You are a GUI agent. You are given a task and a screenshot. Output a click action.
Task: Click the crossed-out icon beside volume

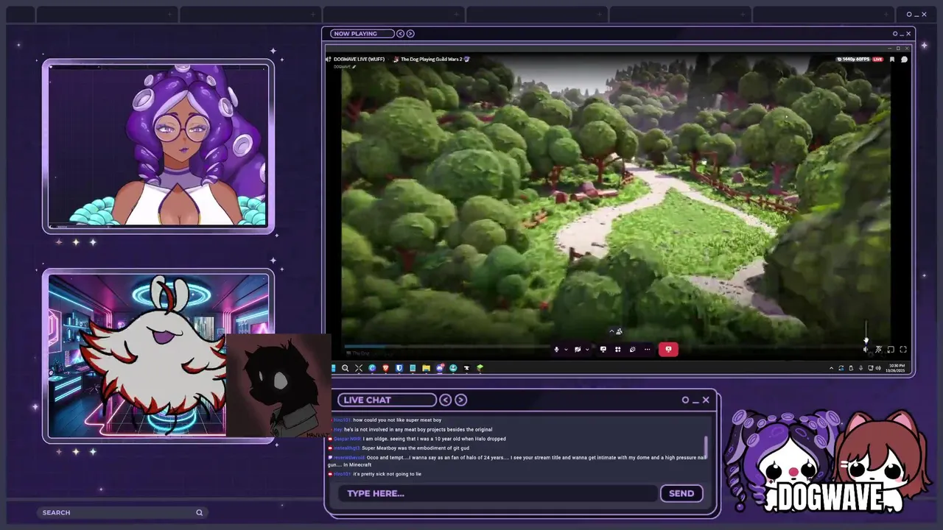click(878, 350)
